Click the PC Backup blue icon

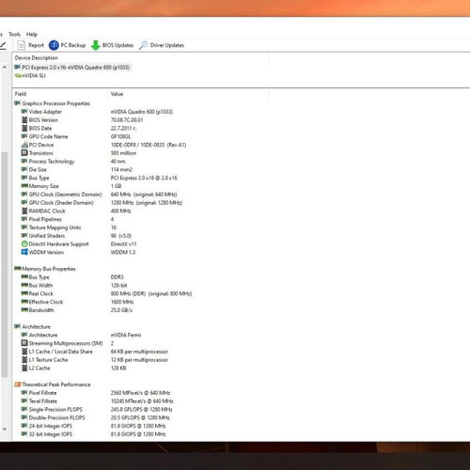coord(54,45)
